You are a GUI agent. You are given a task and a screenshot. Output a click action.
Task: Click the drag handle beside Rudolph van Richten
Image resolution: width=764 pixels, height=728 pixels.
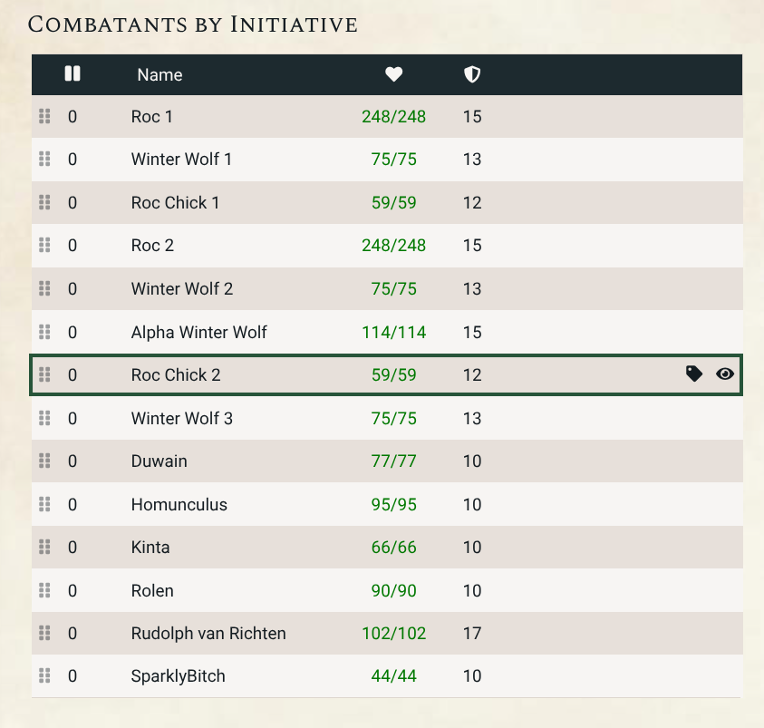(x=44, y=633)
